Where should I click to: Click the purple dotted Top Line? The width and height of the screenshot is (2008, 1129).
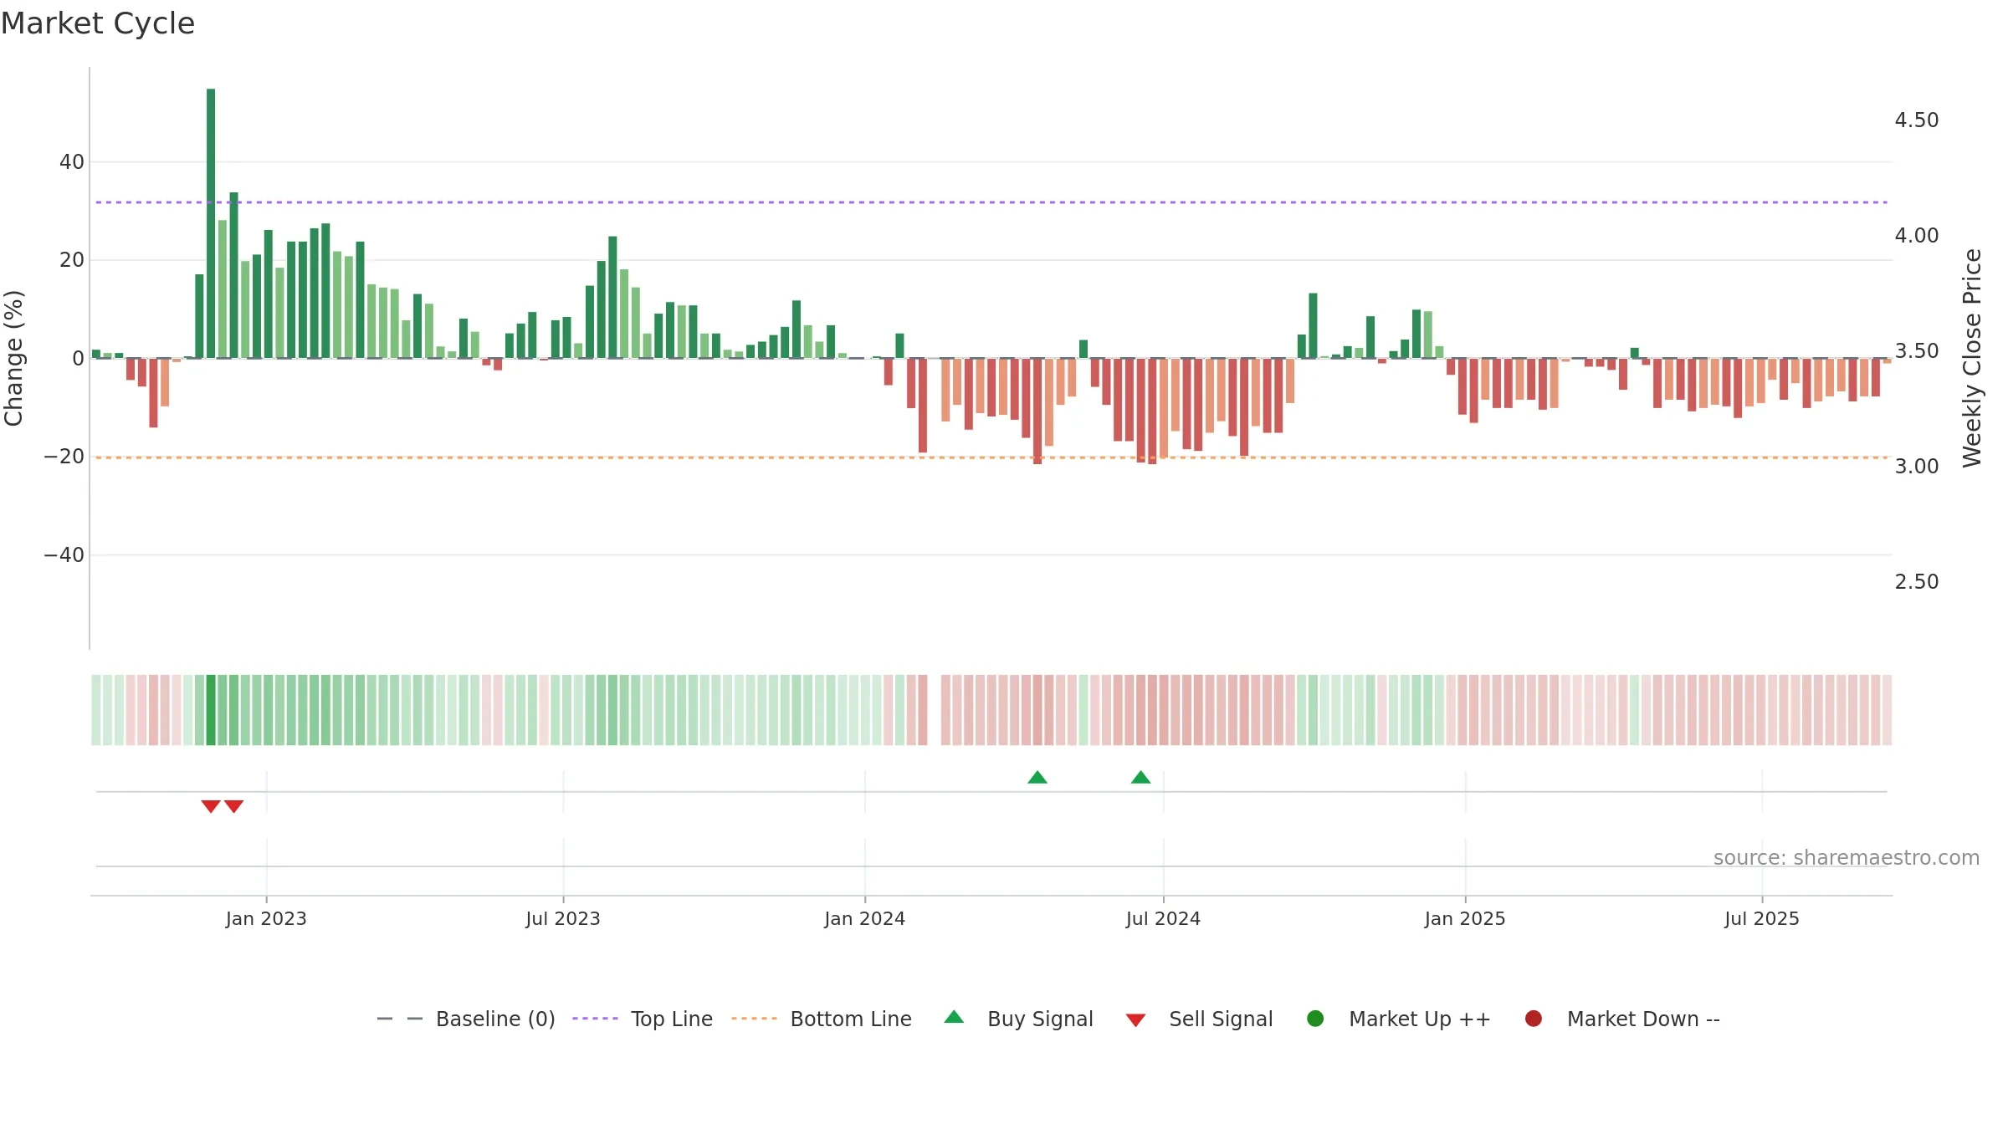click(x=991, y=202)
